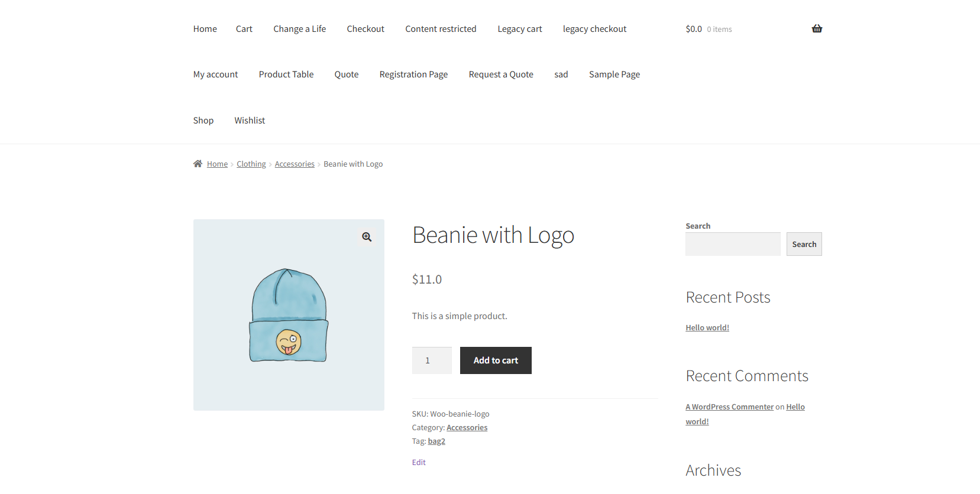
Task: Click the magnifying glass zoom icon on product image
Action: 367,237
